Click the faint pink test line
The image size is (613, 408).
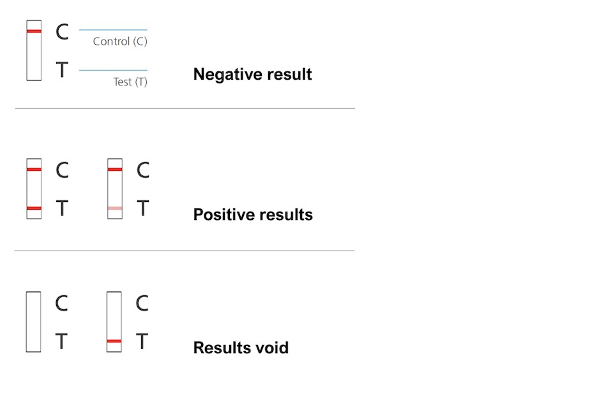[115, 208]
